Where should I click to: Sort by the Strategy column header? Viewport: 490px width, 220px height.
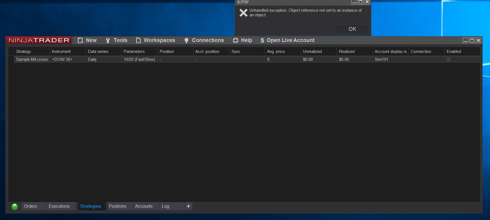[x=32, y=51]
